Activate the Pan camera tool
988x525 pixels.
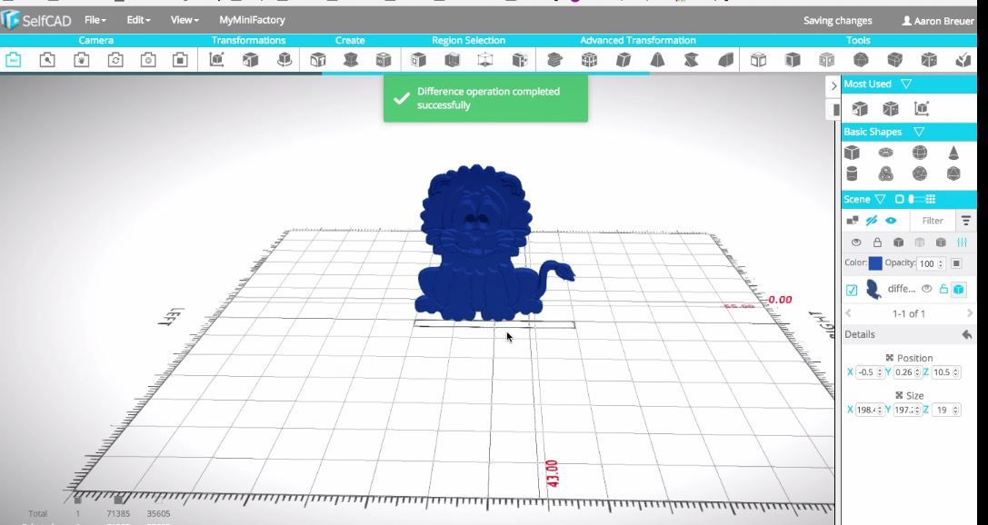click(x=83, y=59)
